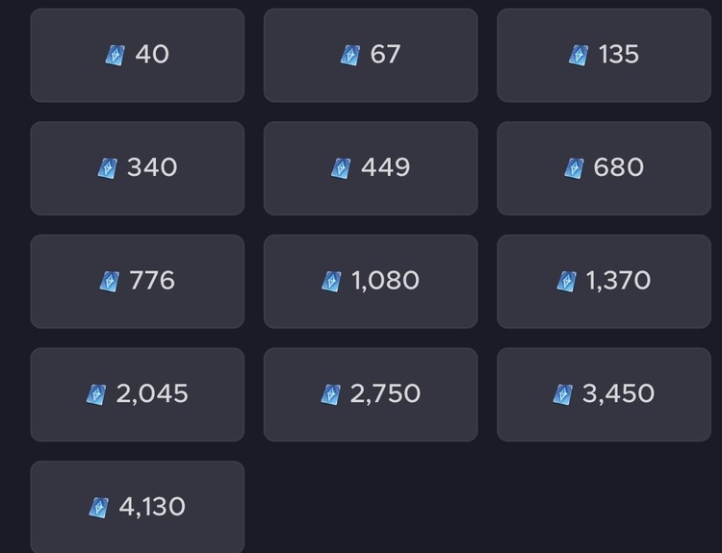Select the 776 ticket amount
Viewport: 722px width, 553px height.
138,281
